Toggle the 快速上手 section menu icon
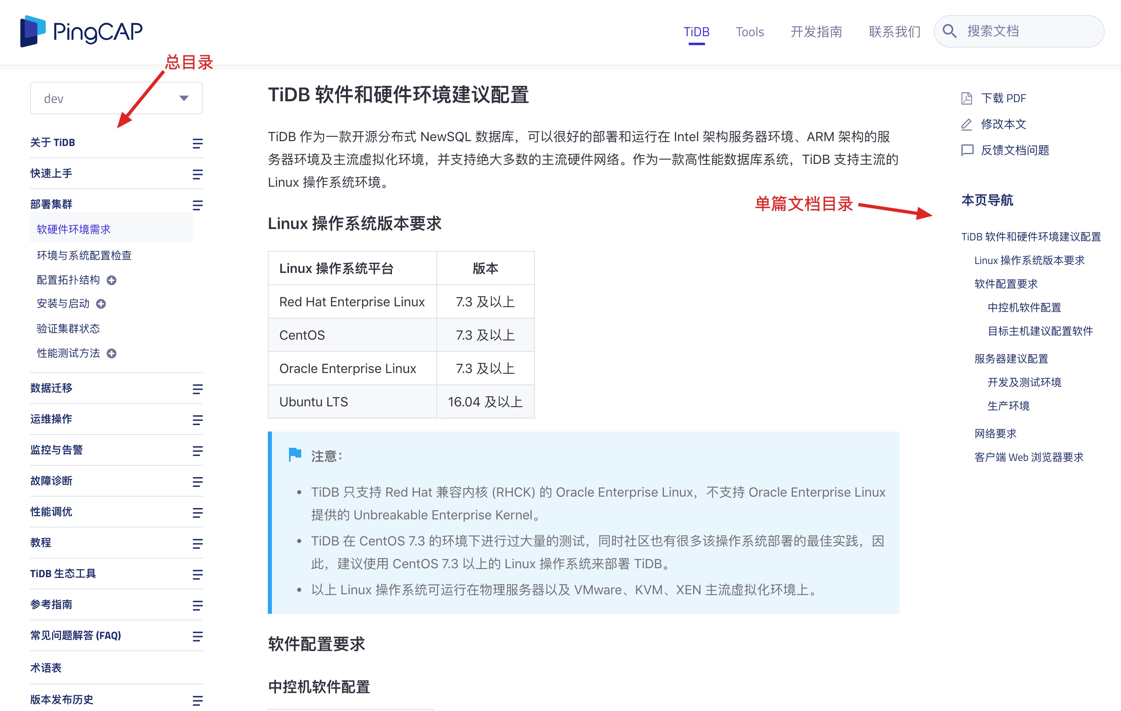 coord(197,174)
